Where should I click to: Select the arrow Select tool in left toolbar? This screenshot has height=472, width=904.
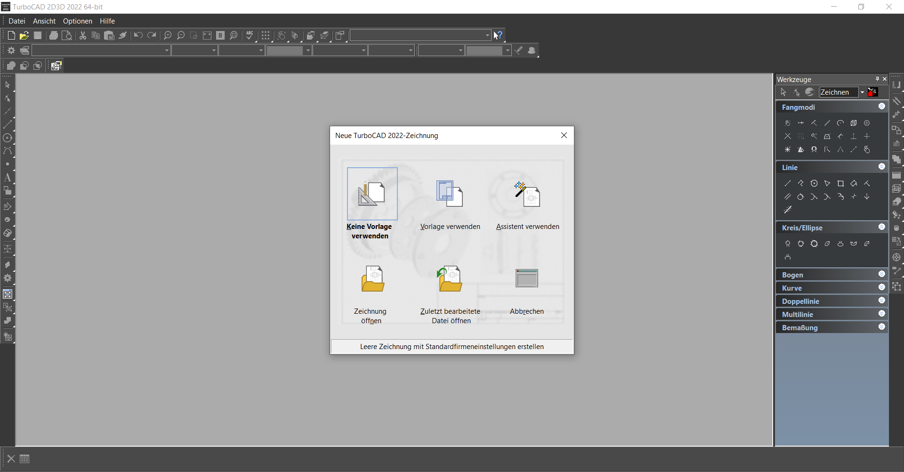8,85
